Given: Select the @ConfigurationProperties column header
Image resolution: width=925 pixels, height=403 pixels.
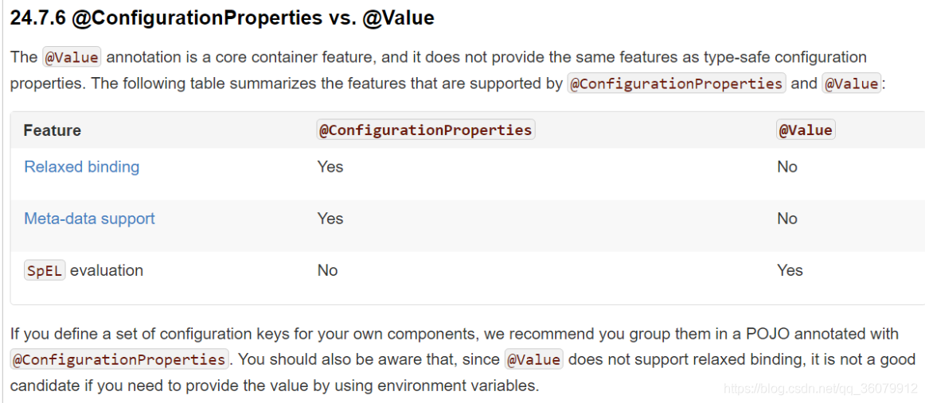Looking at the screenshot, I should point(425,130).
